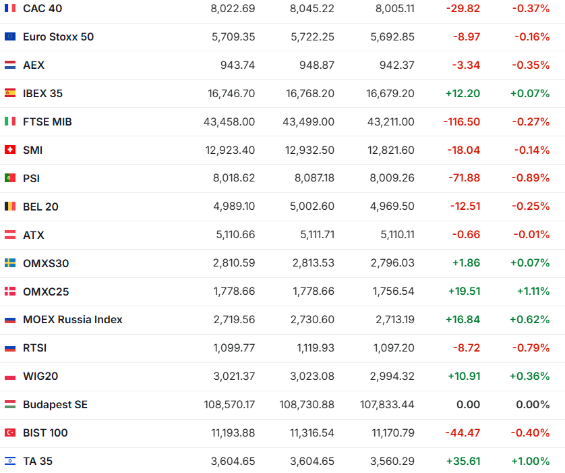Click the Denmark flag icon beside OMXC25
This screenshot has width=565, height=473.
point(10,292)
